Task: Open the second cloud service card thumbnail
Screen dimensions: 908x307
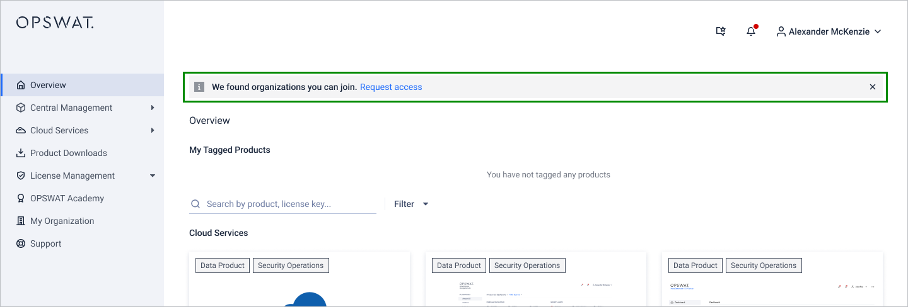Action: (536, 293)
